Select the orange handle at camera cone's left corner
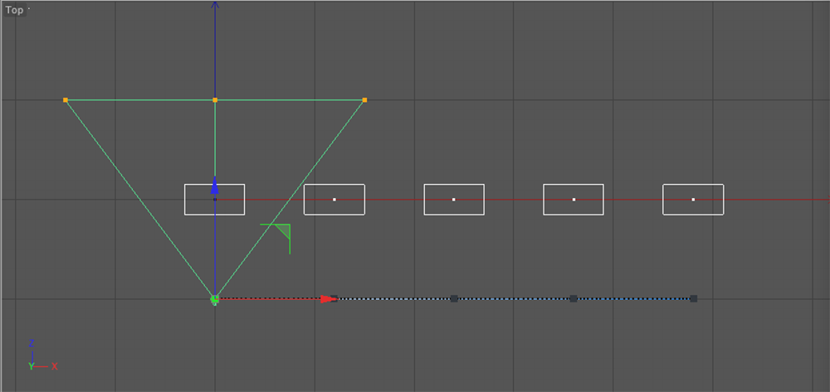 [66, 99]
